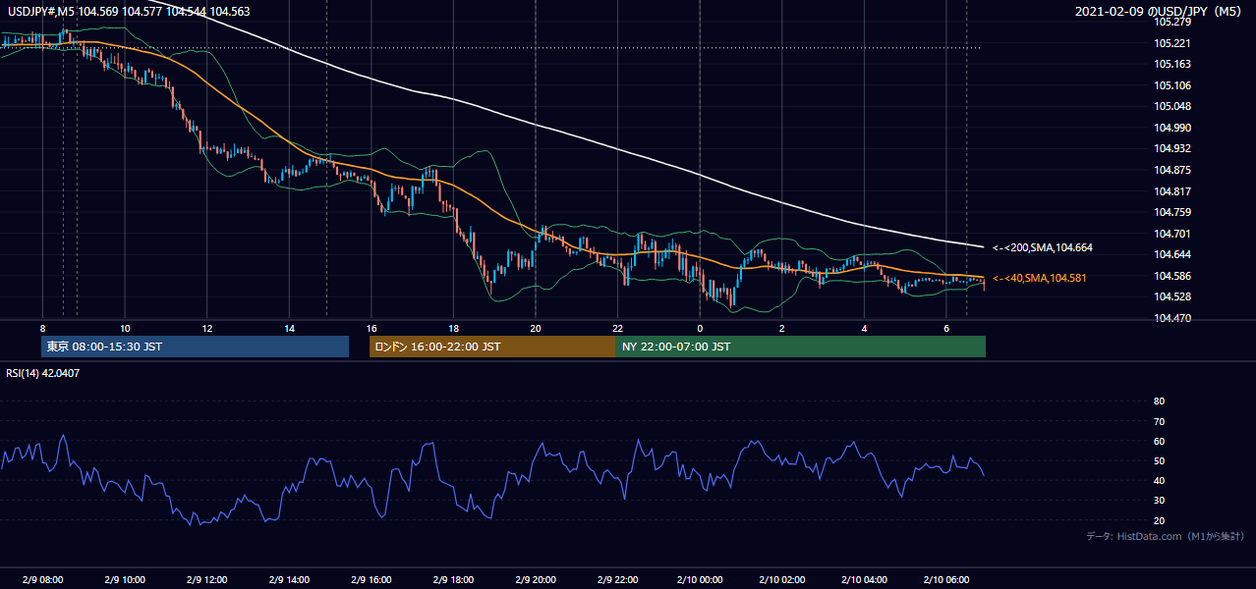Click price axis value 104.528
This screenshot has width=1256, height=589.
click(x=1172, y=296)
